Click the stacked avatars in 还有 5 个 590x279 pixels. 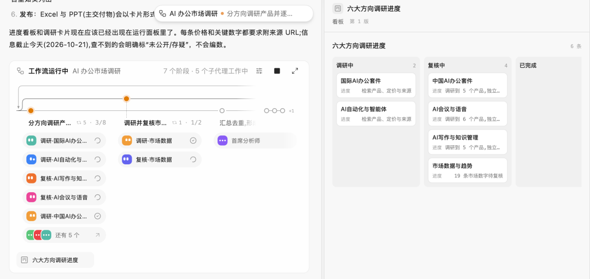point(39,235)
